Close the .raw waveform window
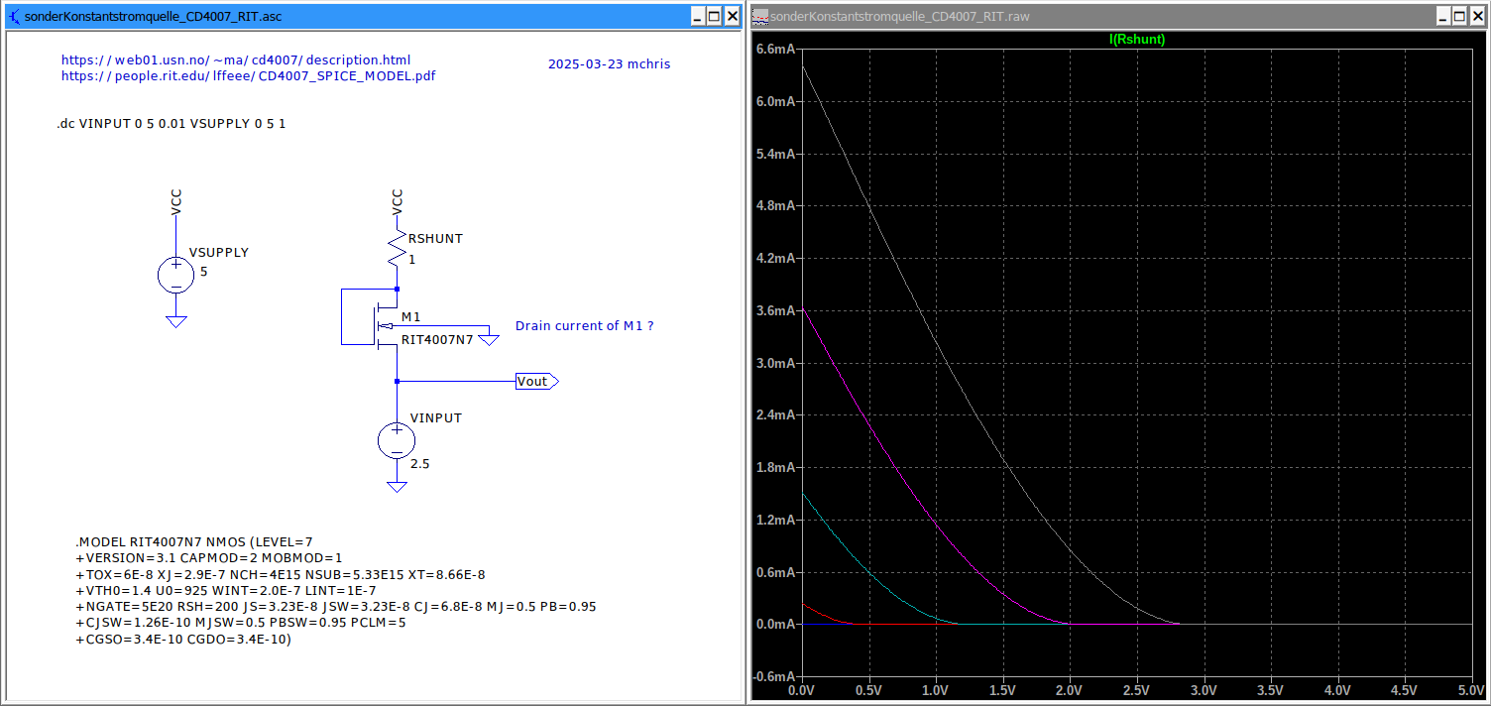The image size is (1491, 706). (x=1477, y=16)
